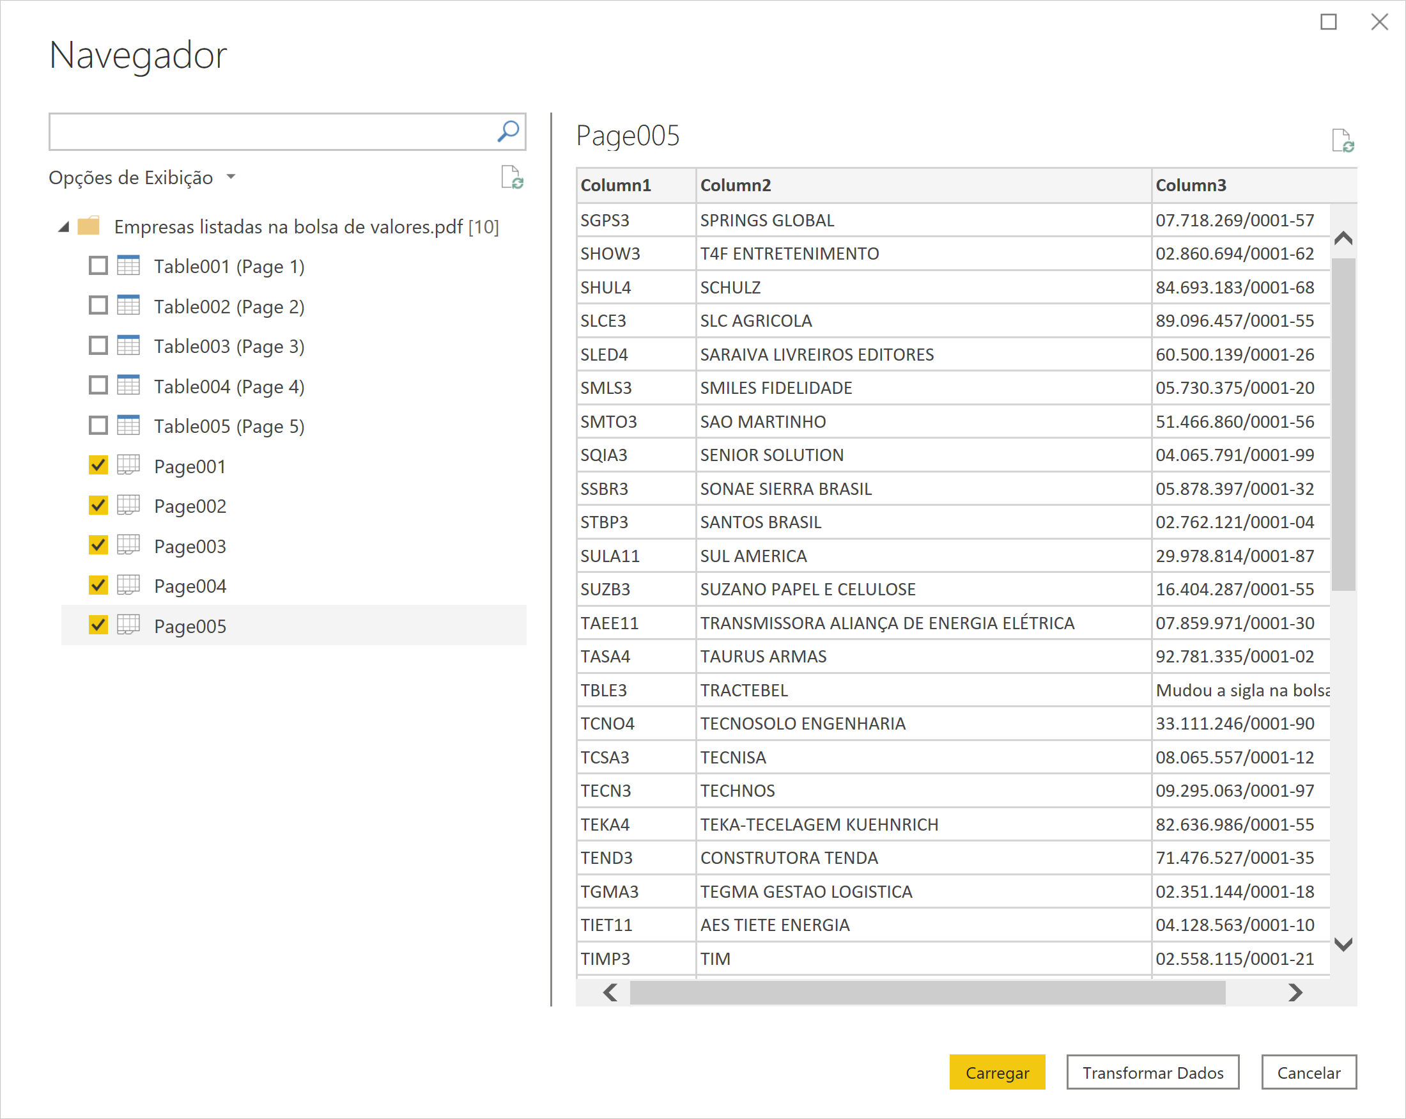The width and height of the screenshot is (1406, 1119).
Task: Click the Carregar button
Action: pyautogui.click(x=996, y=1072)
